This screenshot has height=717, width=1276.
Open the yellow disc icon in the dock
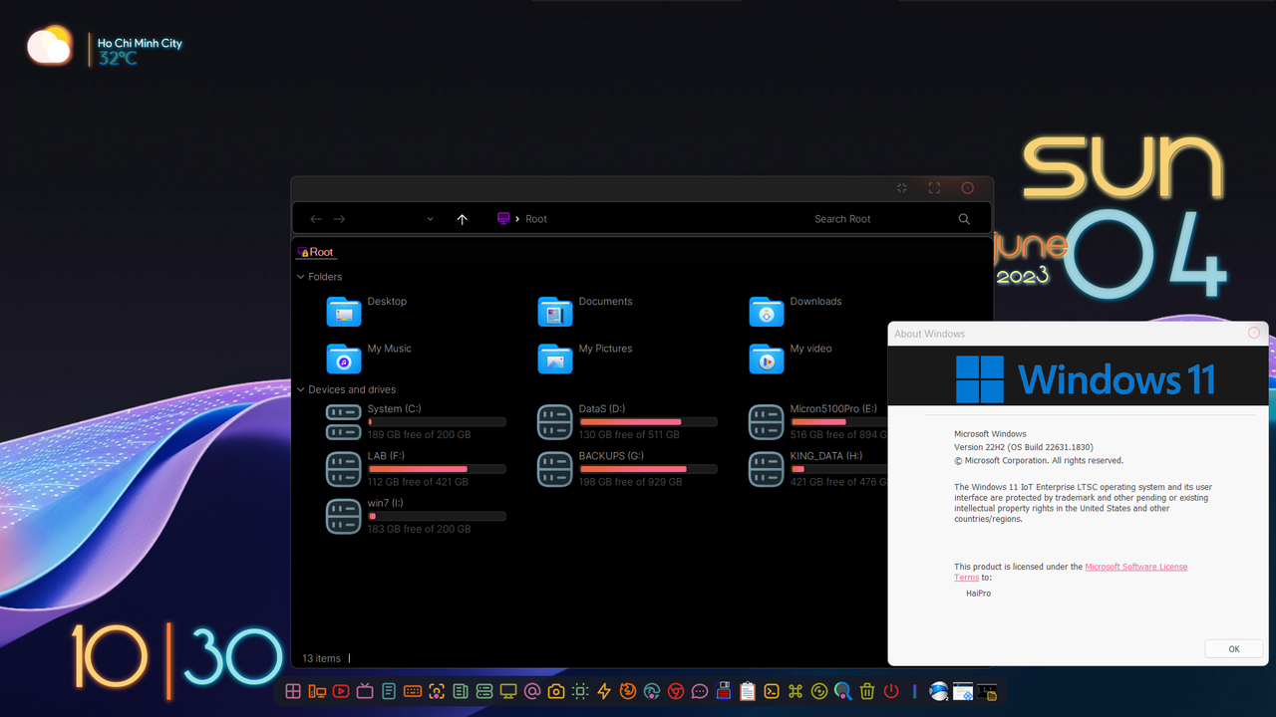click(819, 691)
